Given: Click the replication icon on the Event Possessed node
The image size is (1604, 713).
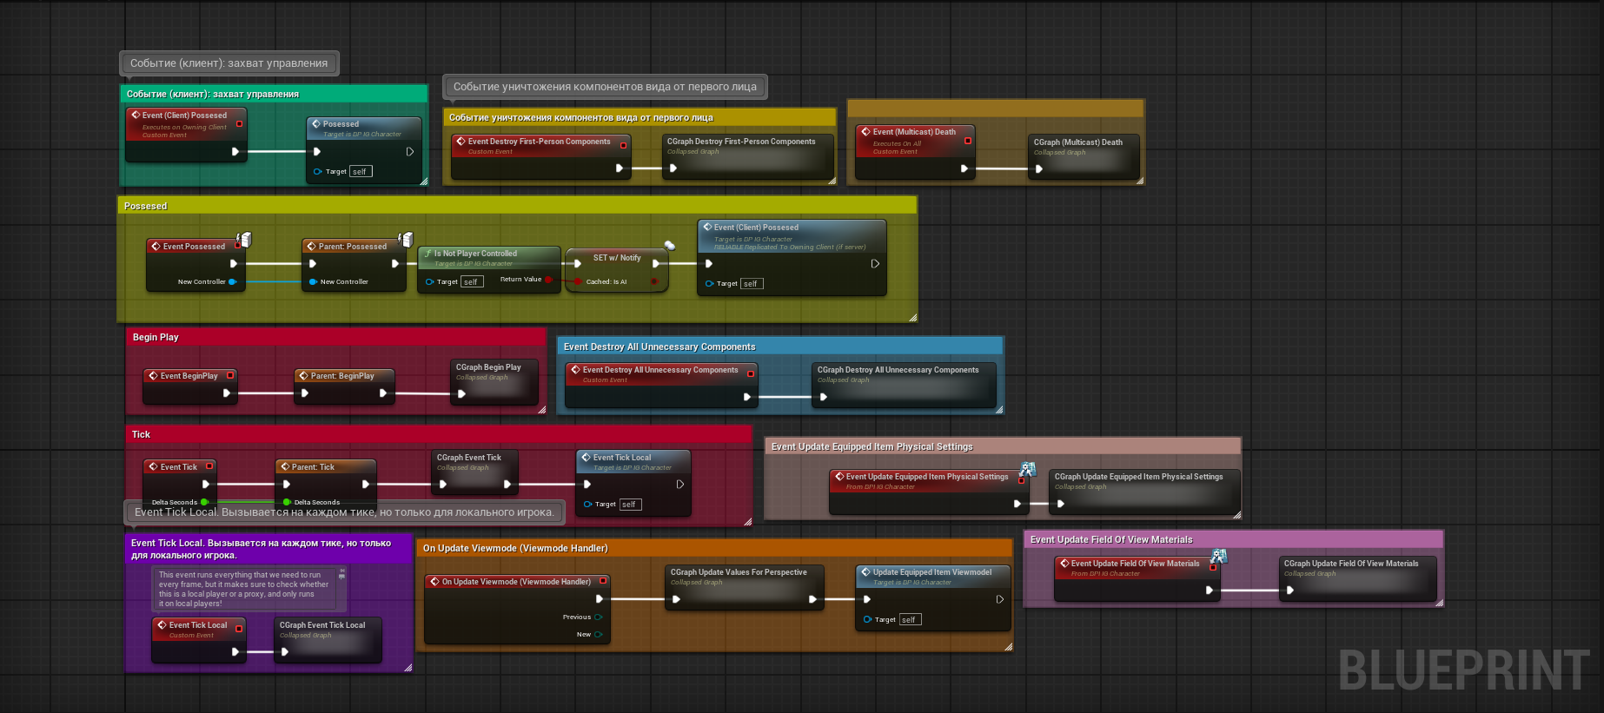Looking at the screenshot, I should (245, 239).
